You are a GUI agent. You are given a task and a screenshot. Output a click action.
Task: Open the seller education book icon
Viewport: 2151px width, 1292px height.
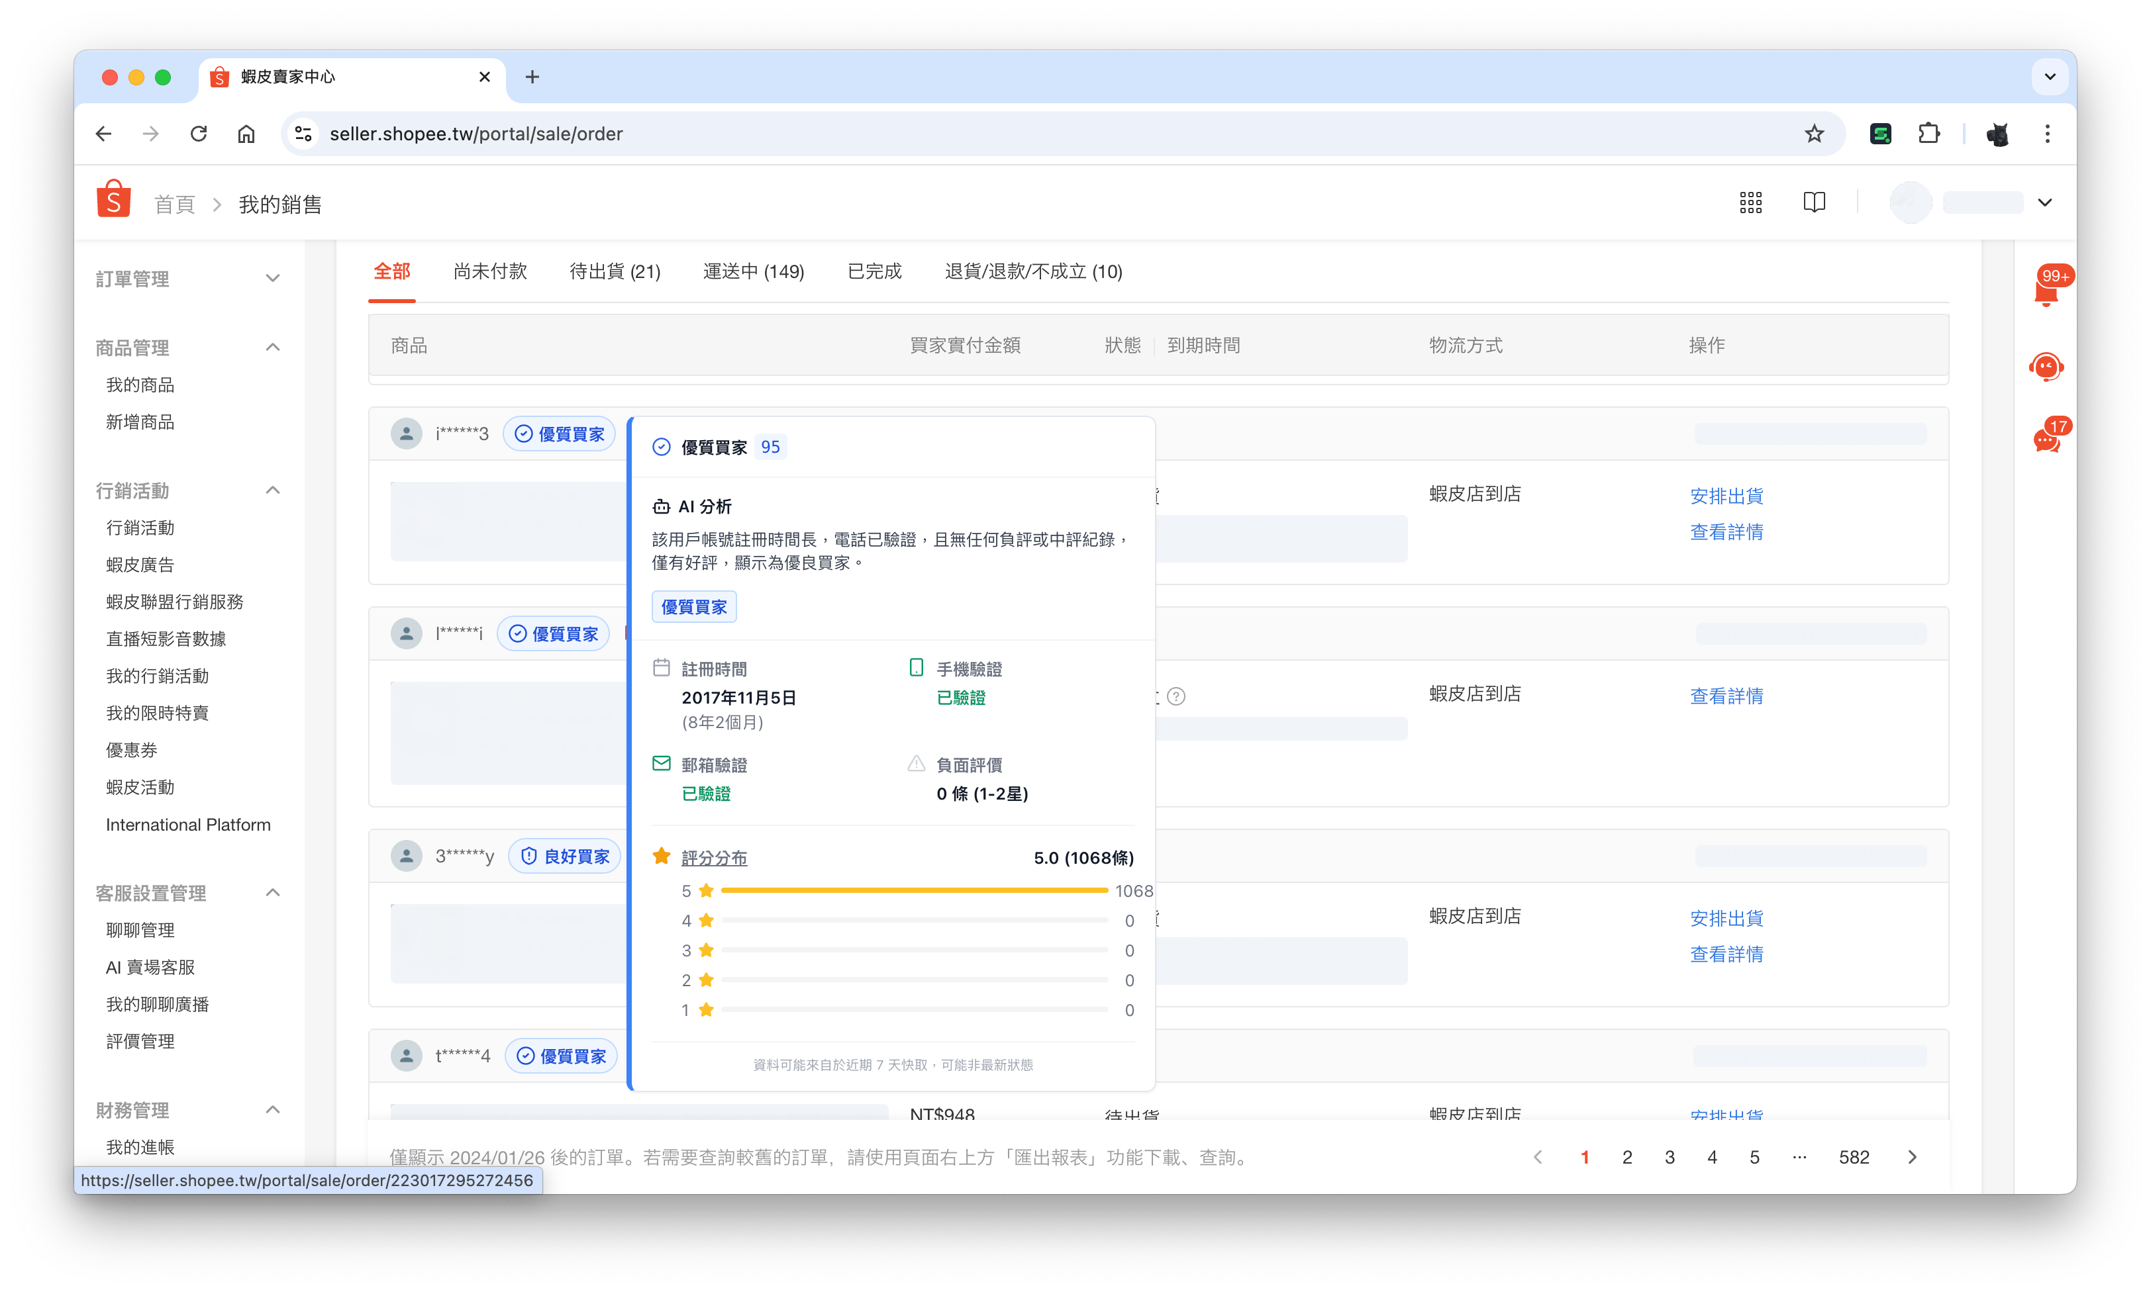1814,203
